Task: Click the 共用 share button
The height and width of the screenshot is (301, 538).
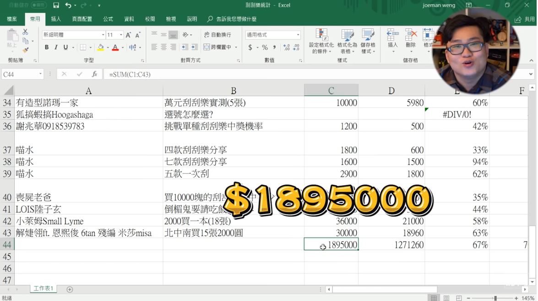Action: pyautogui.click(x=525, y=19)
